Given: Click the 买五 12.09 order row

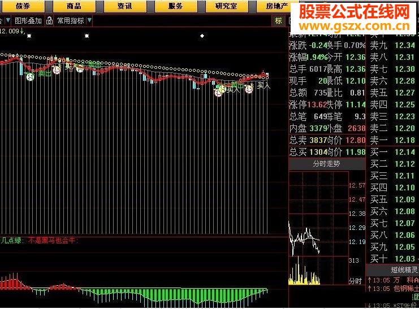Looking at the screenshot, I should [392, 199].
